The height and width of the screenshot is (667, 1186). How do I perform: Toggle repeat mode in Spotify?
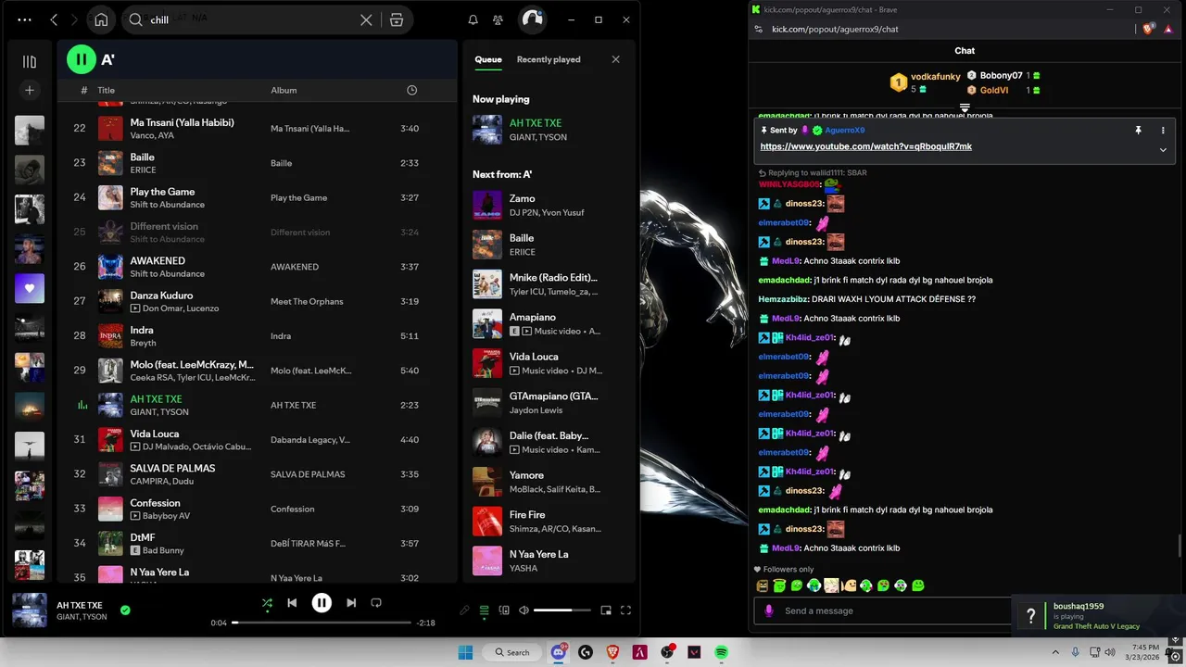click(376, 603)
